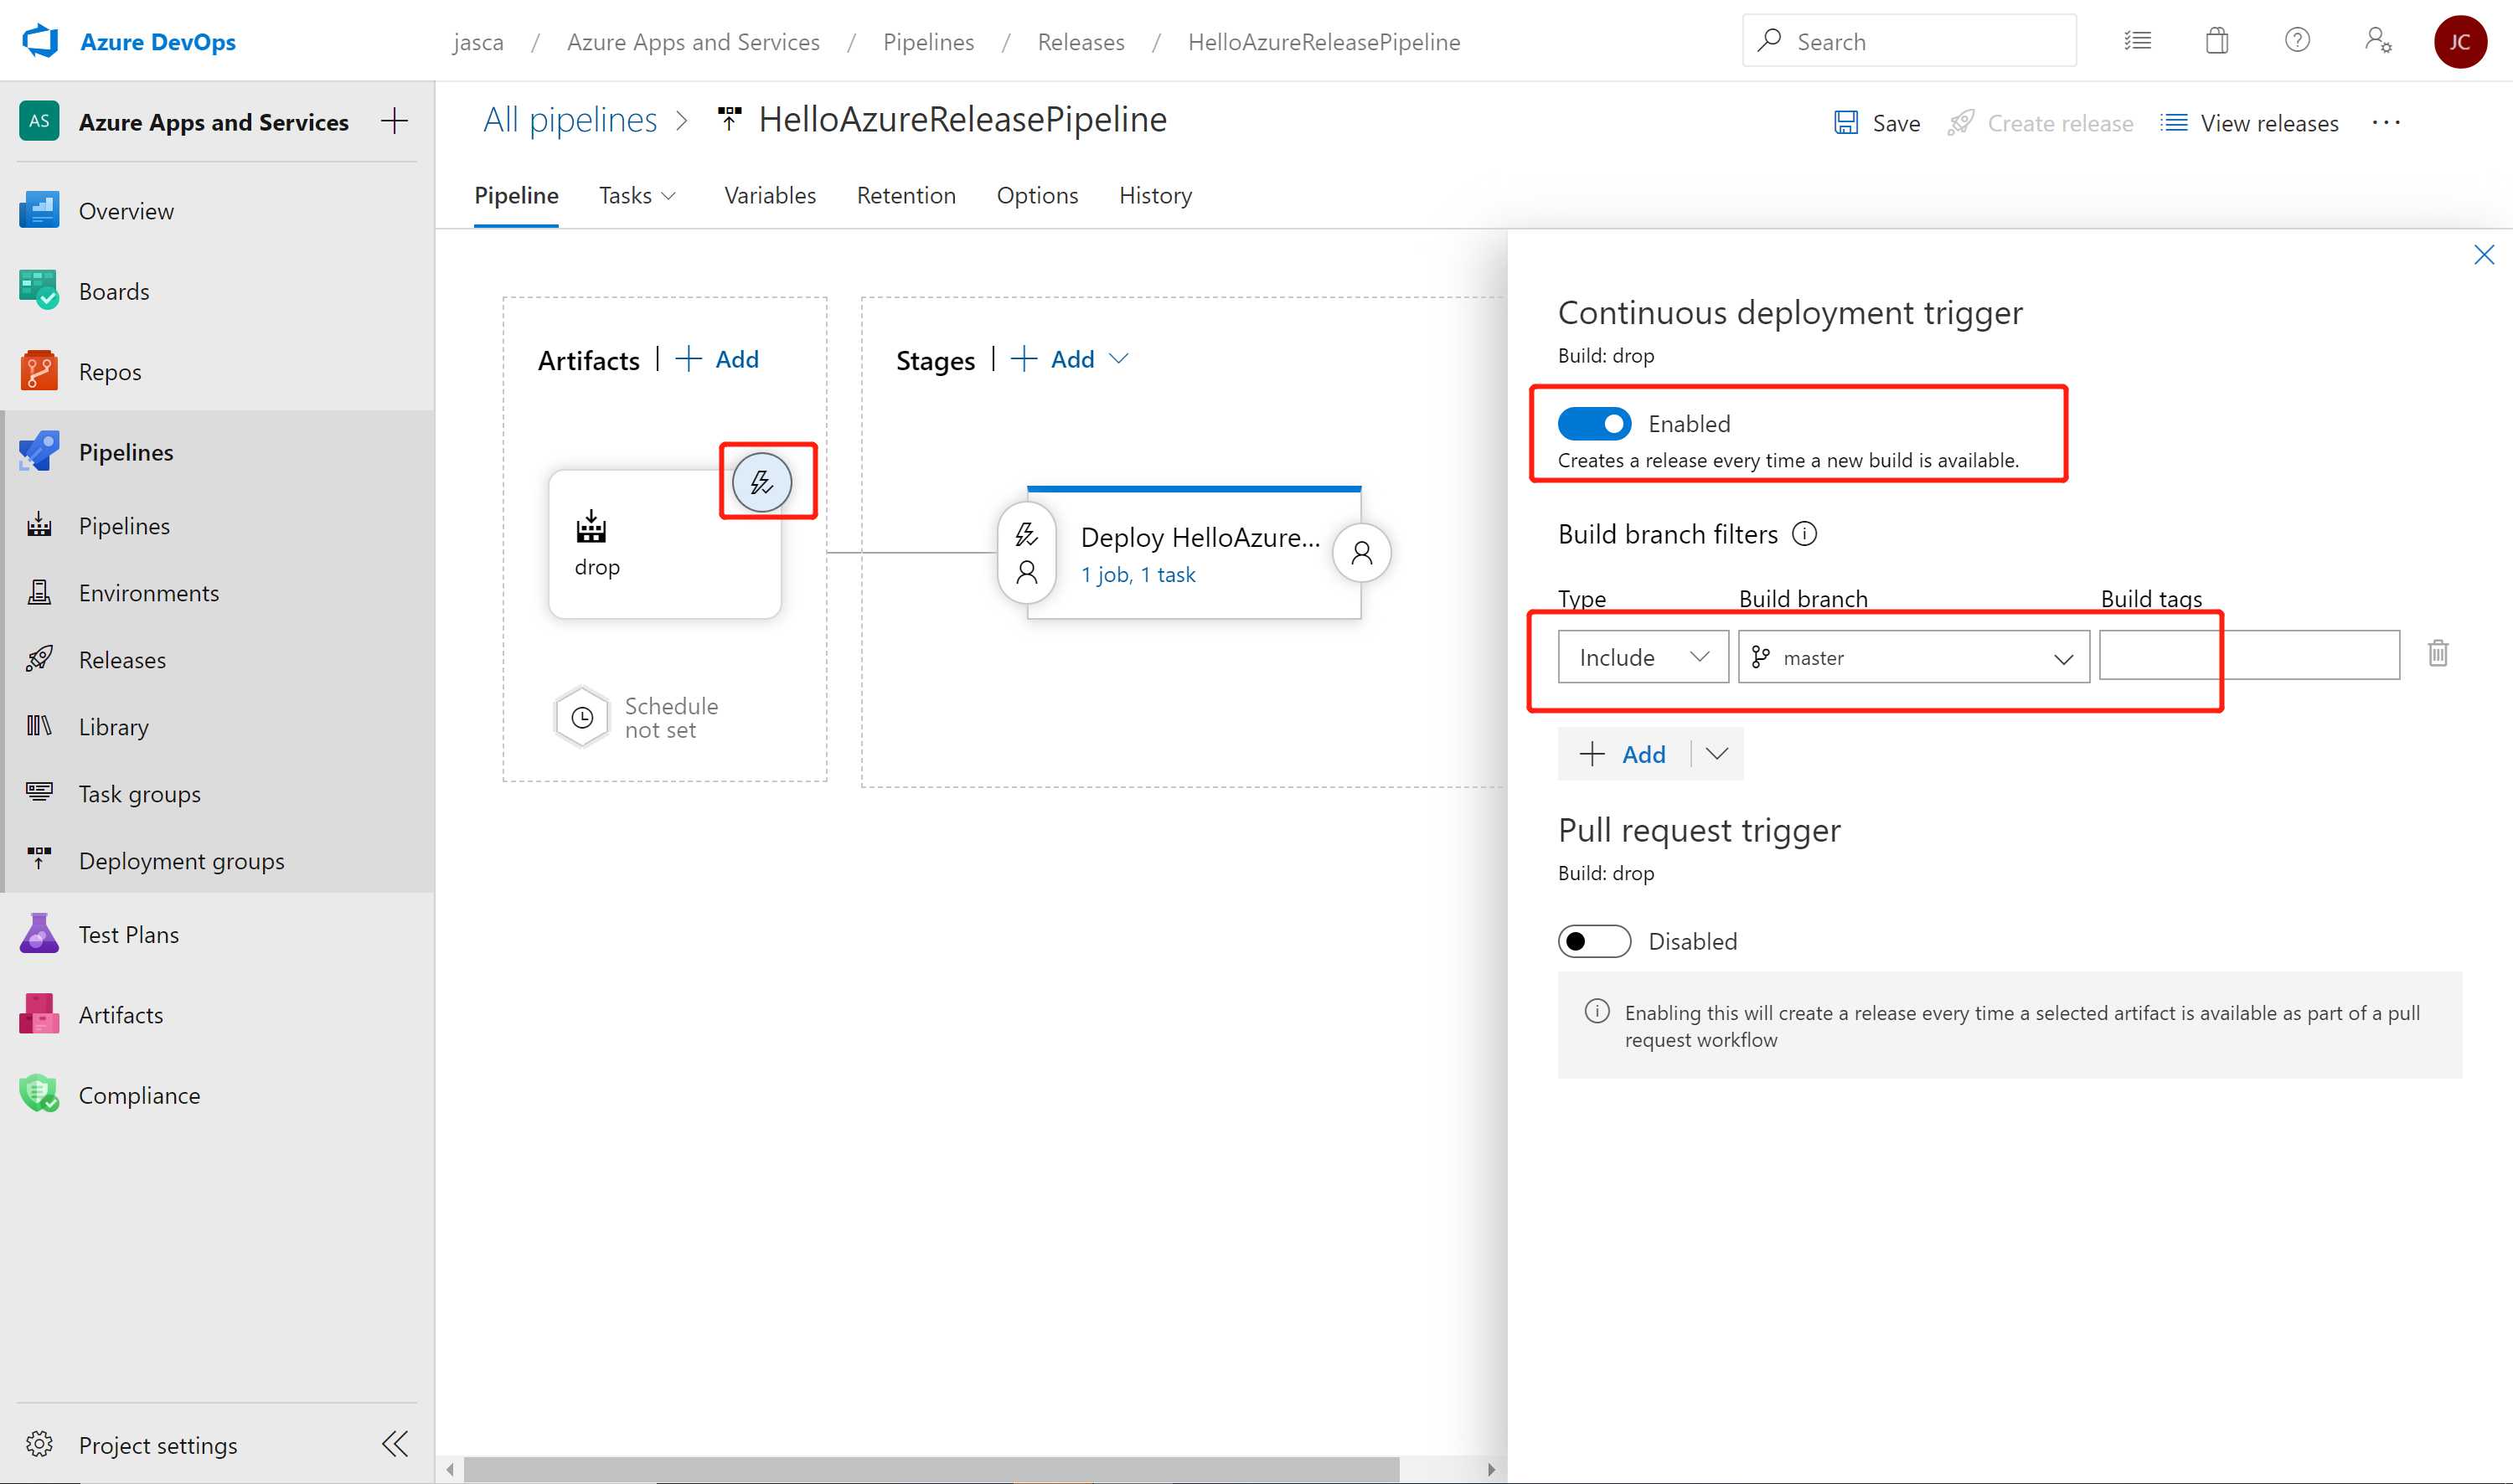Toggle the continuous deployment trigger enabled switch
Viewport: 2513px width, 1484px height.
1592,422
